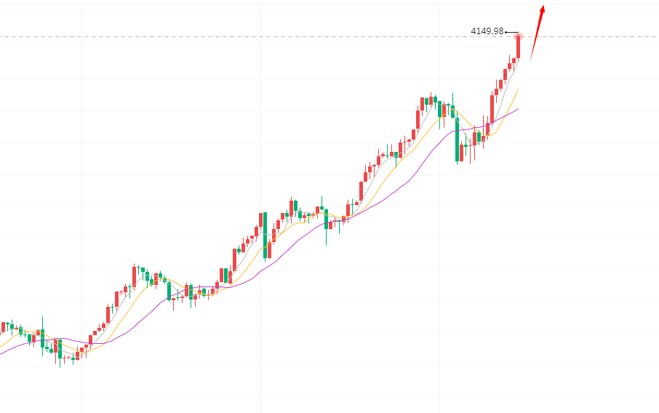
Task: Select the tall red candle starting the final rally
Action: point(492,108)
